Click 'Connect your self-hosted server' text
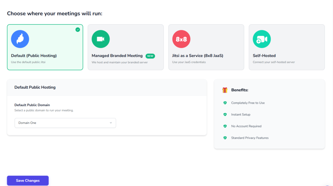This screenshot has width=333, height=186. (x=274, y=62)
